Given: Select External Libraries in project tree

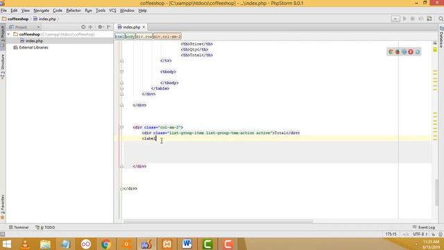Looking at the screenshot, I should point(33,47).
